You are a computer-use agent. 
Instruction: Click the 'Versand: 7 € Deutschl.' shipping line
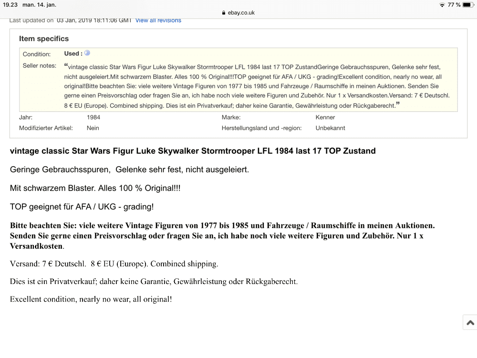coord(114,264)
